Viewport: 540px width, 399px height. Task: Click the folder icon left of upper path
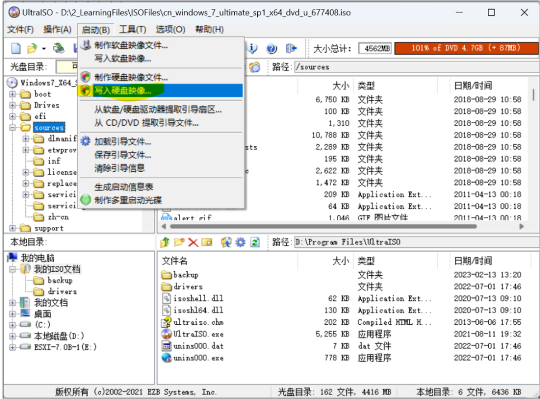(255, 67)
